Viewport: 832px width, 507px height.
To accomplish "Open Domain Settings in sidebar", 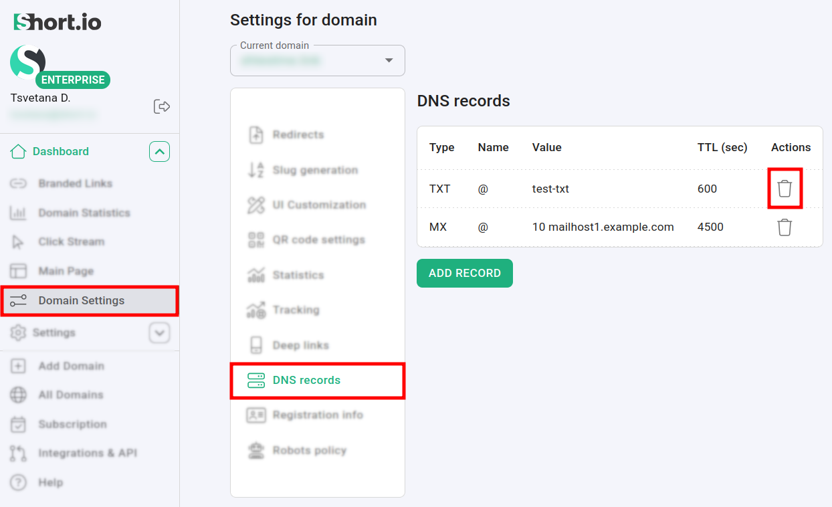I will [x=81, y=301].
